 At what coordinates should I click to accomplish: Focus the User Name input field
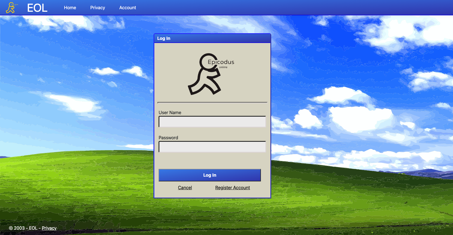pos(212,122)
